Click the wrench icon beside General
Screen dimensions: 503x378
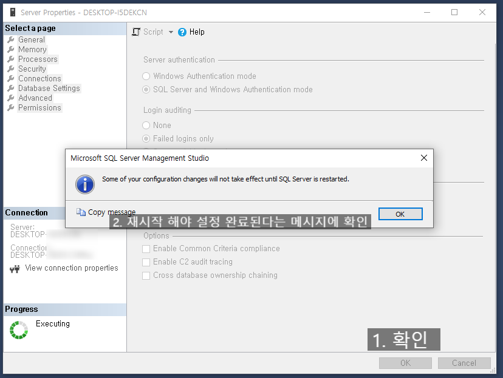pyautogui.click(x=11, y=39)
